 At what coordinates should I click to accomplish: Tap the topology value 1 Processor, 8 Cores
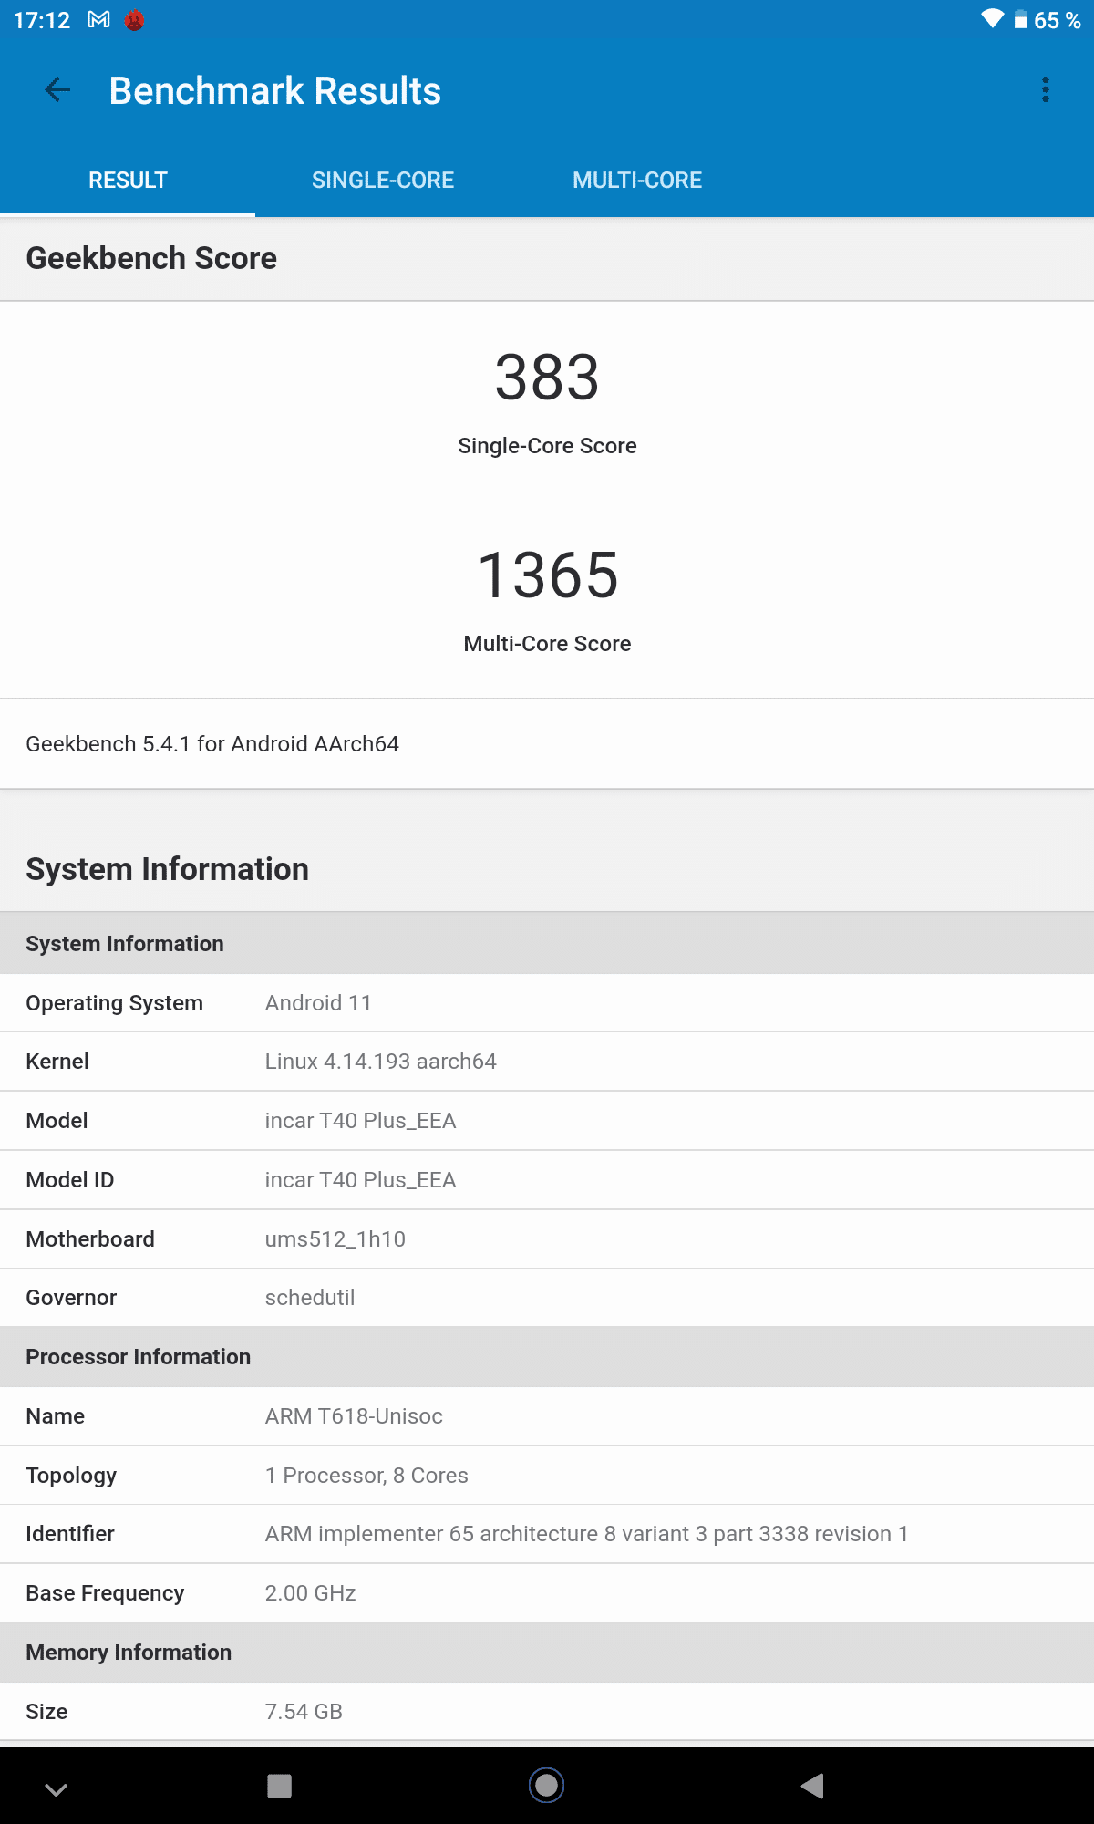pyautogui.click(x=366, y=1476)
